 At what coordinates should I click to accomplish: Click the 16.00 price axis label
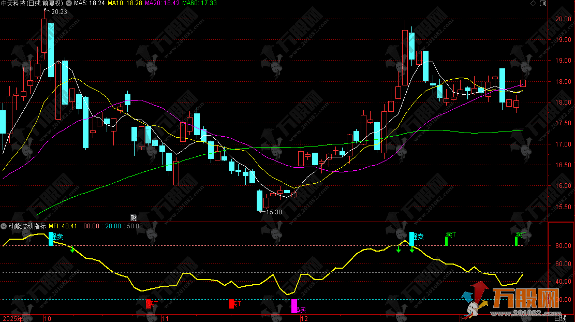[563, 186]
